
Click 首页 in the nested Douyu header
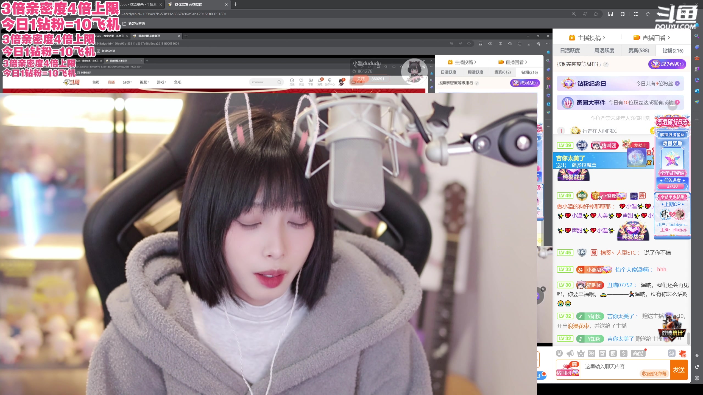96,82
